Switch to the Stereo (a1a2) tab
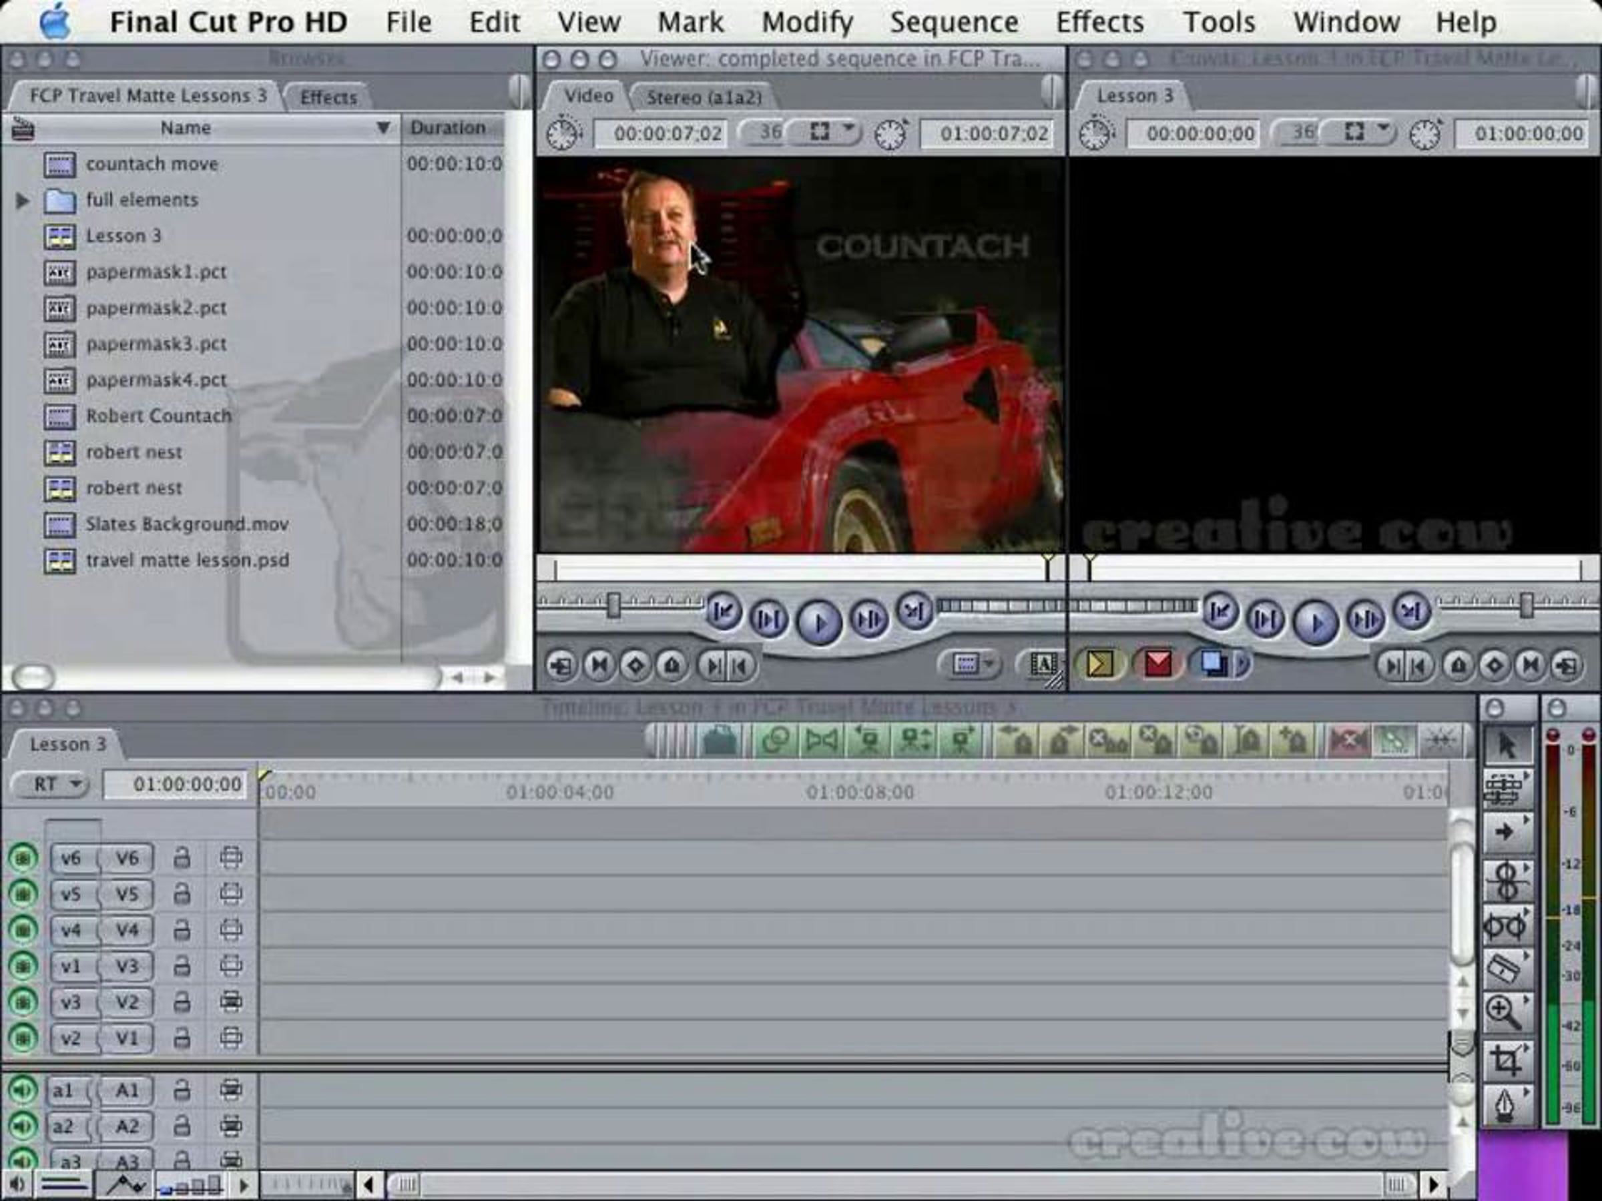This screenshot has height=1201, width=1602. (x=704, y=97)
